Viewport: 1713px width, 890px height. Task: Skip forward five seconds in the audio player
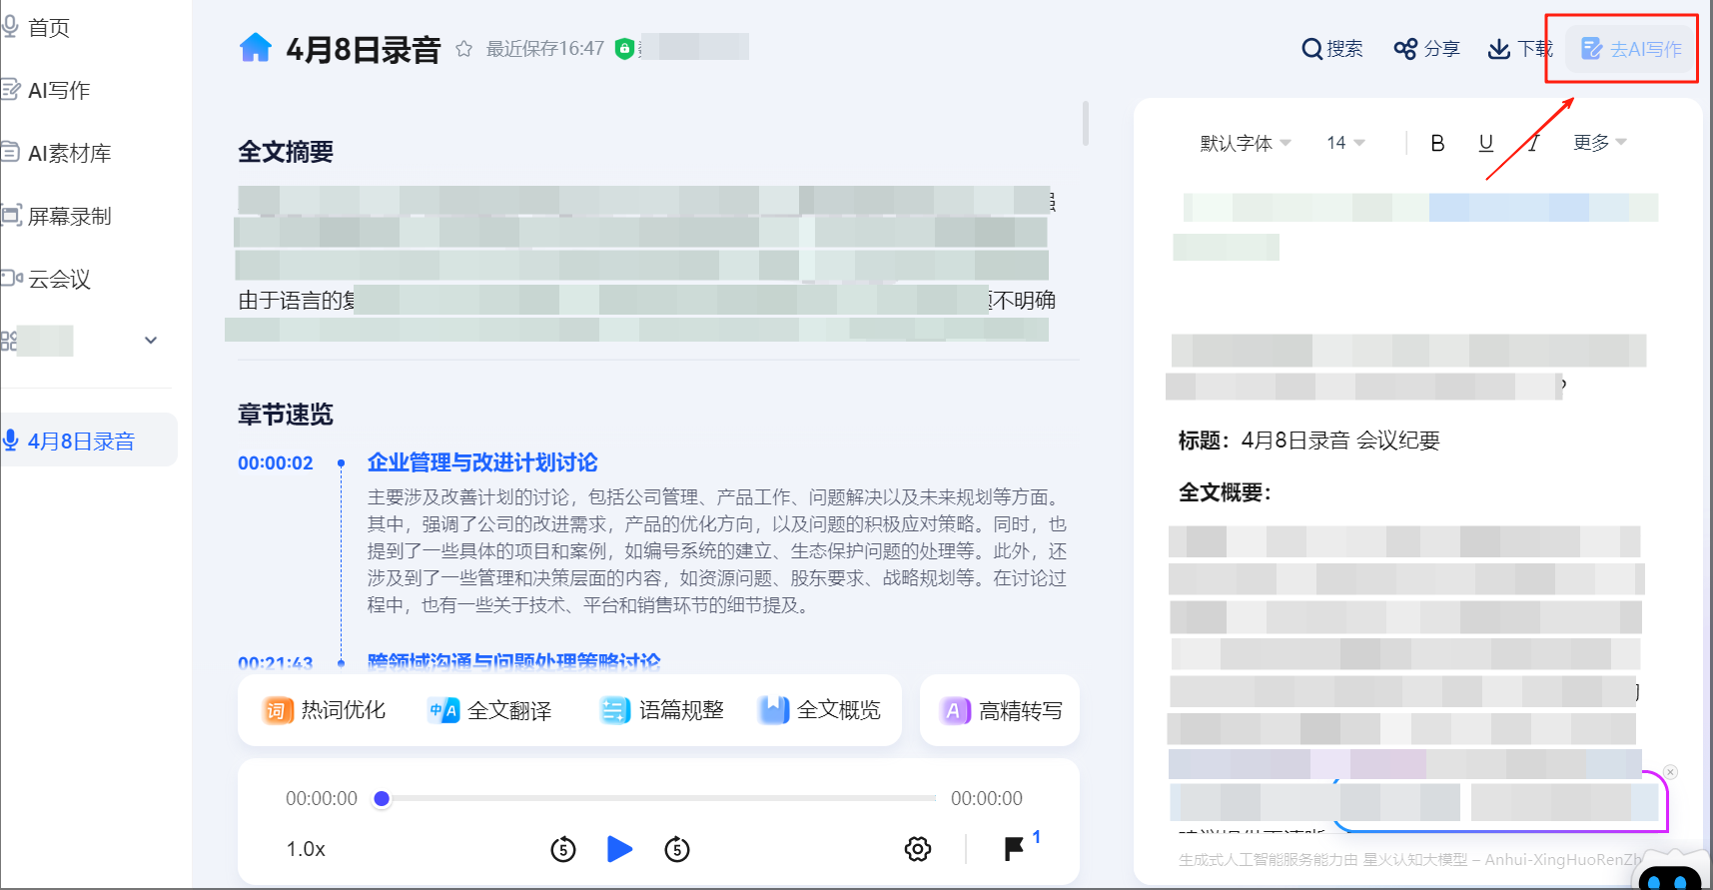[677, 849]
